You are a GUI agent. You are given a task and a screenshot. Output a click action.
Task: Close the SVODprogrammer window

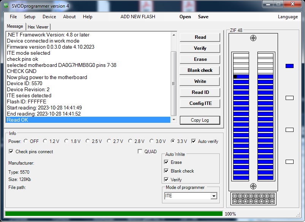tap(292, 4)
